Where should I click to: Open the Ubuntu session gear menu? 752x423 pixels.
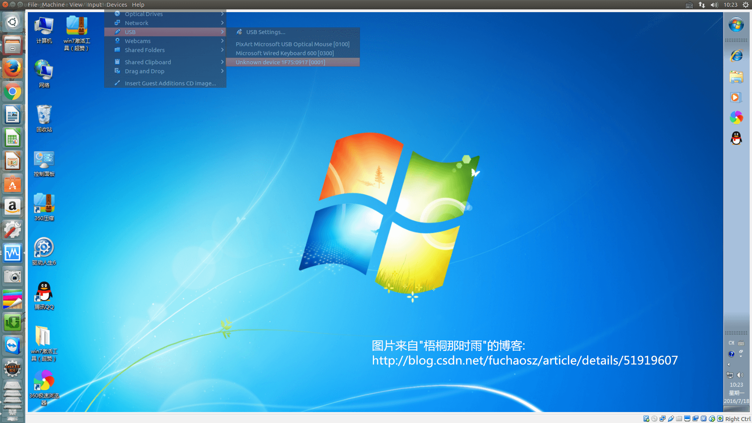(x=745, y=5)
